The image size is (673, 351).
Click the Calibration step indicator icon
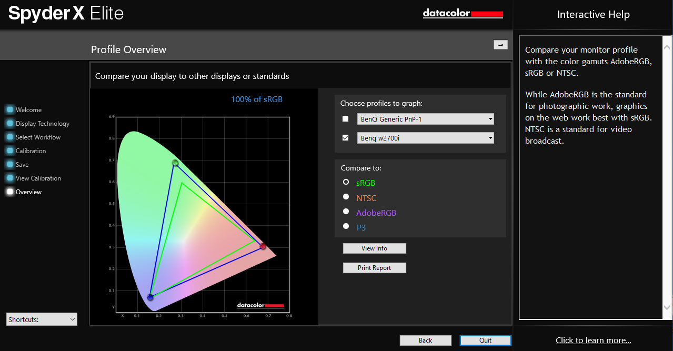[x=10, y=151]
